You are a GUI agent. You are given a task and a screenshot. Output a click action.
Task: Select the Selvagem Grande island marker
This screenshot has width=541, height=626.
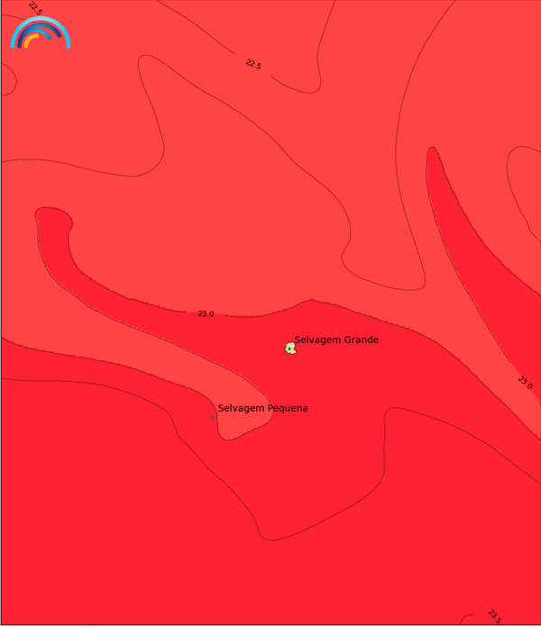pyautogui.click(x=290, y=348)
